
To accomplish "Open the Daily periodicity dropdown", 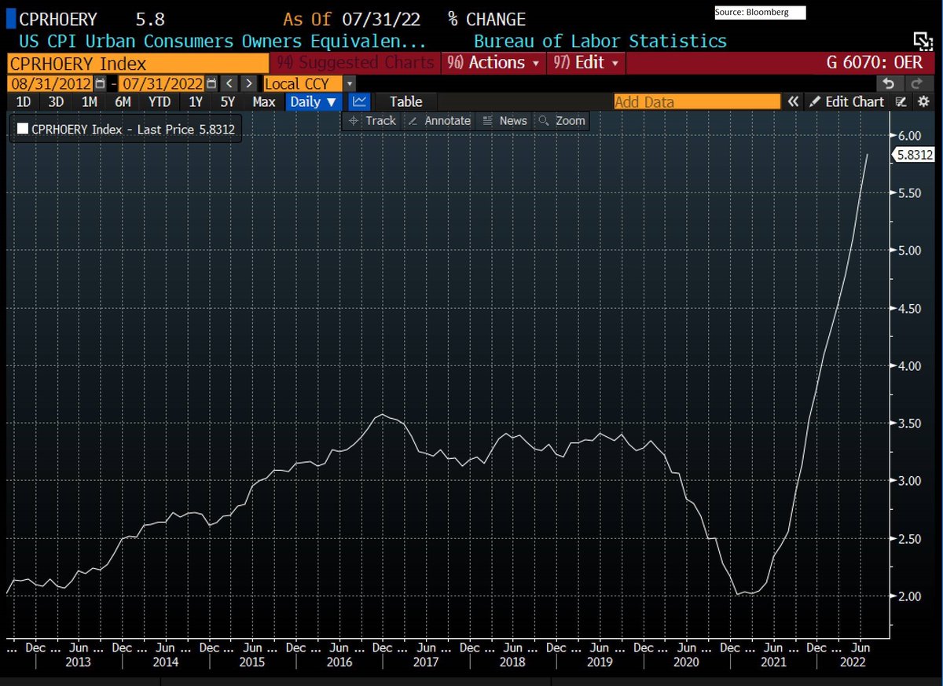I will [313, 101].
